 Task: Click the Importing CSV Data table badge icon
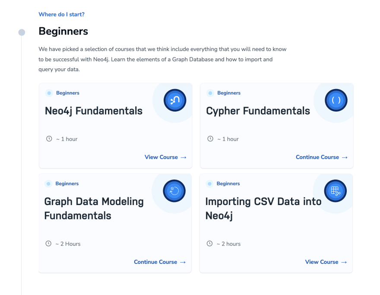(x=335, y=191)
